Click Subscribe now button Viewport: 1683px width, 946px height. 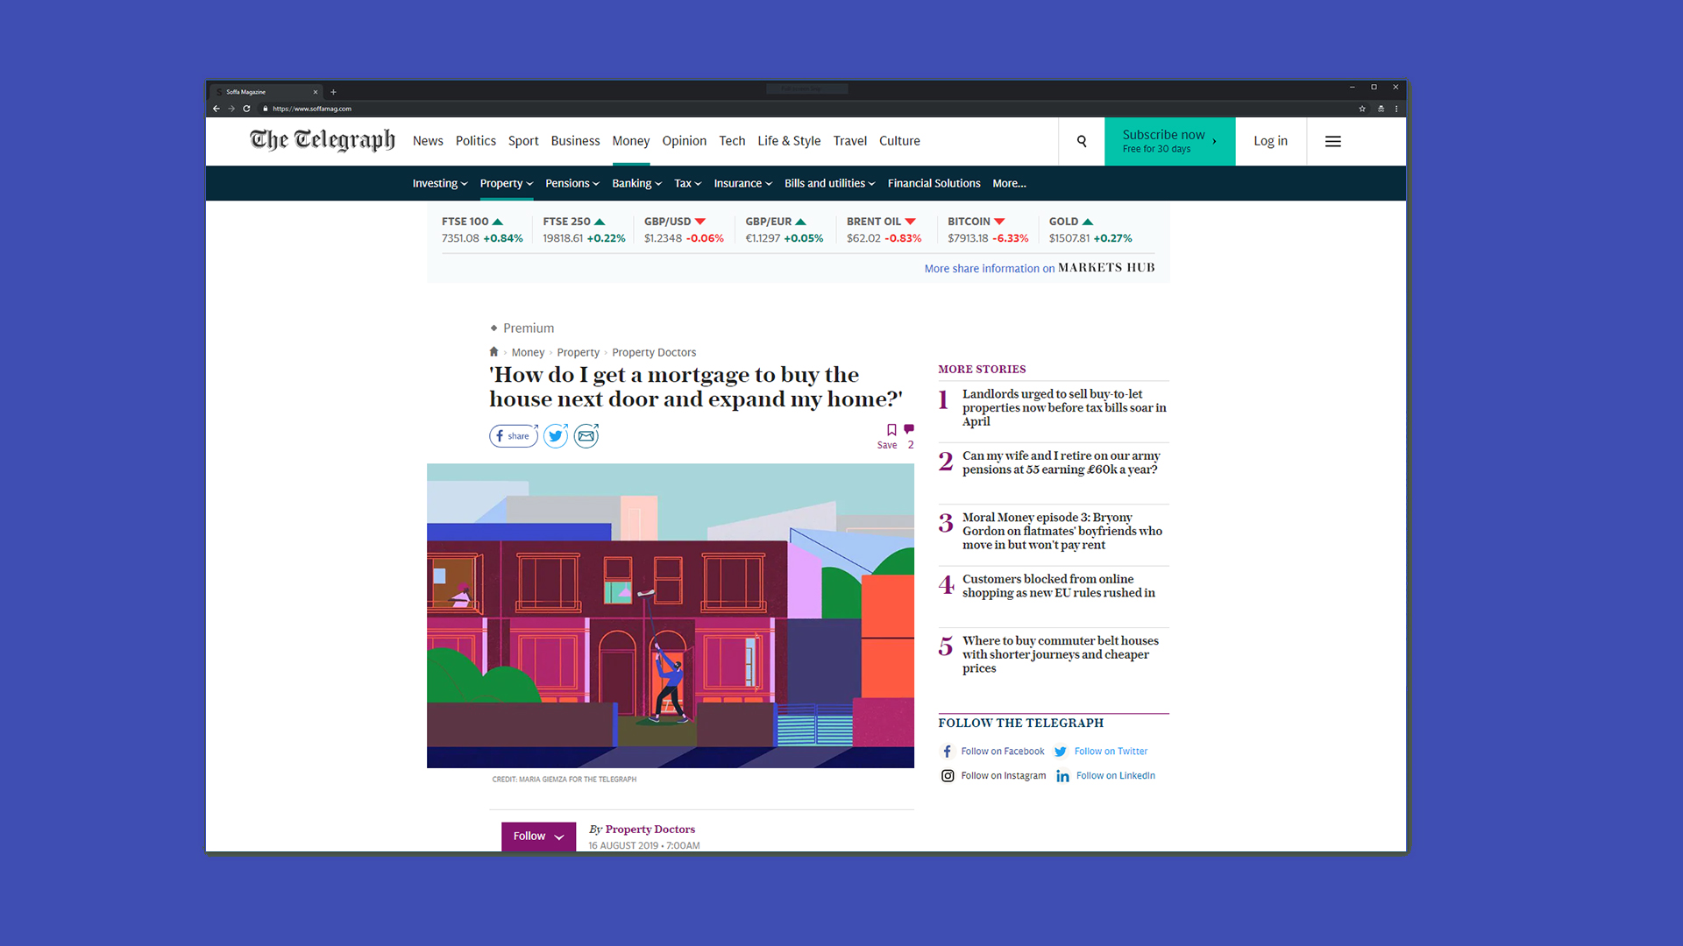pyautogui.click(x=1169, y=141)
